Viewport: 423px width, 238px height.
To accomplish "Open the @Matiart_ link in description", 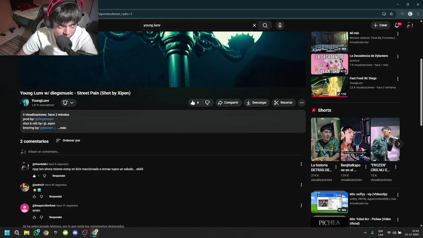I will click(x=48, y=128).
